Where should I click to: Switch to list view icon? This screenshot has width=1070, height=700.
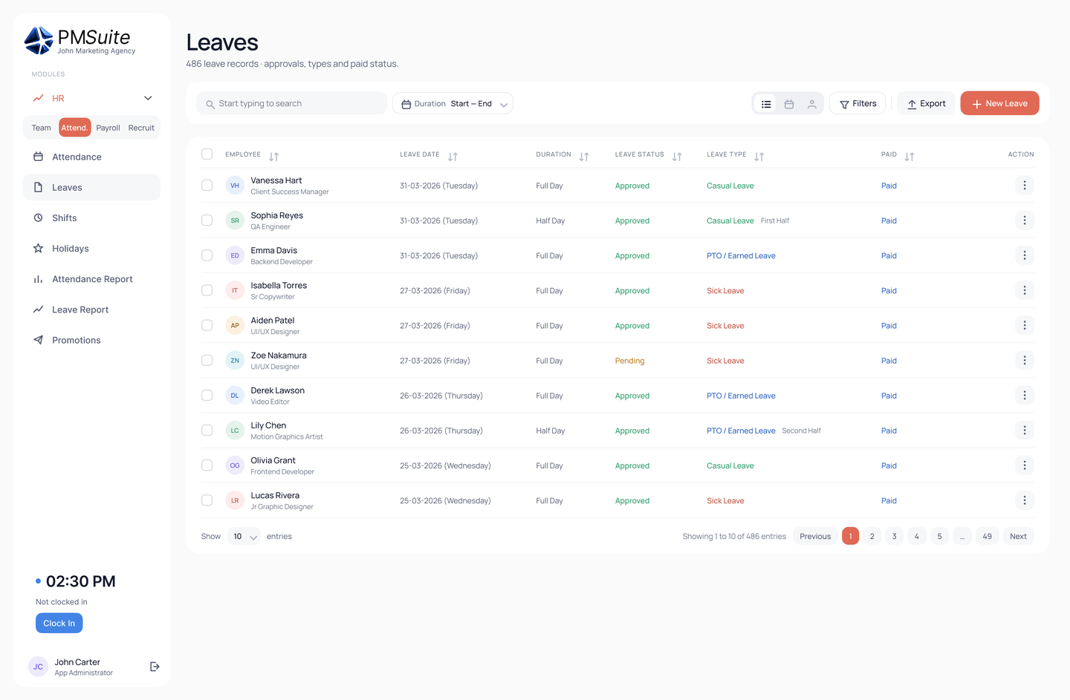(x=766, y=104)
